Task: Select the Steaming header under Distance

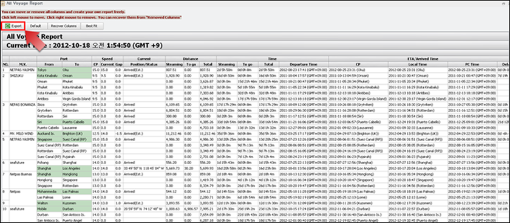Action: coord(174,64)
